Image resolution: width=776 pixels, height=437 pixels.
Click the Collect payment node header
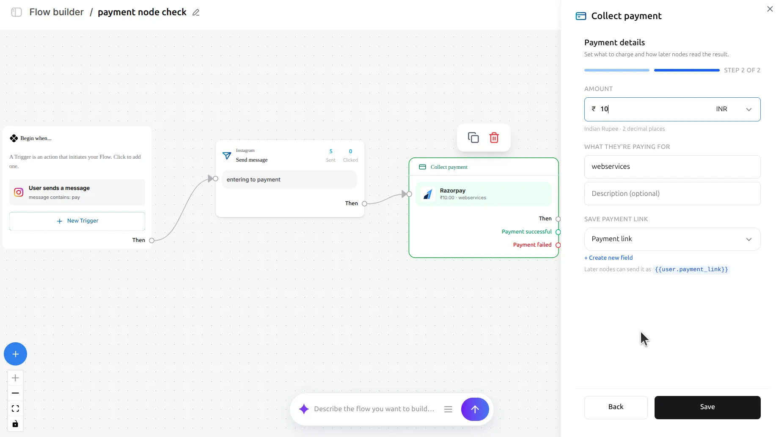(484, 167)
